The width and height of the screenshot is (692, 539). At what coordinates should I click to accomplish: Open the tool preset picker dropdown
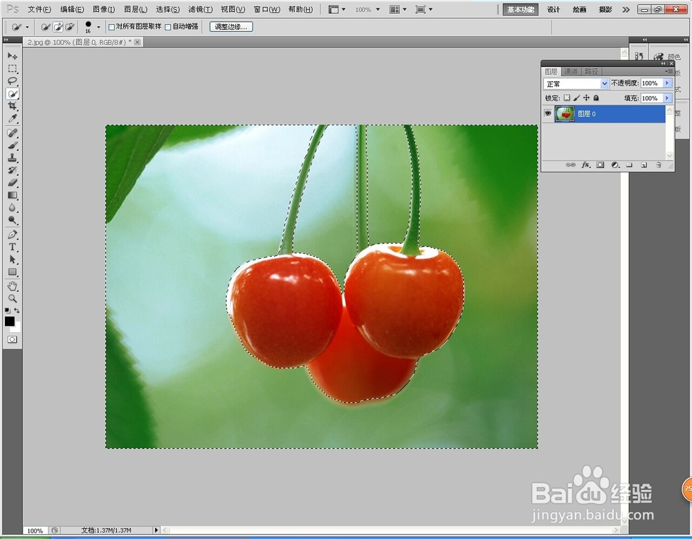click(x=27, y=27)
